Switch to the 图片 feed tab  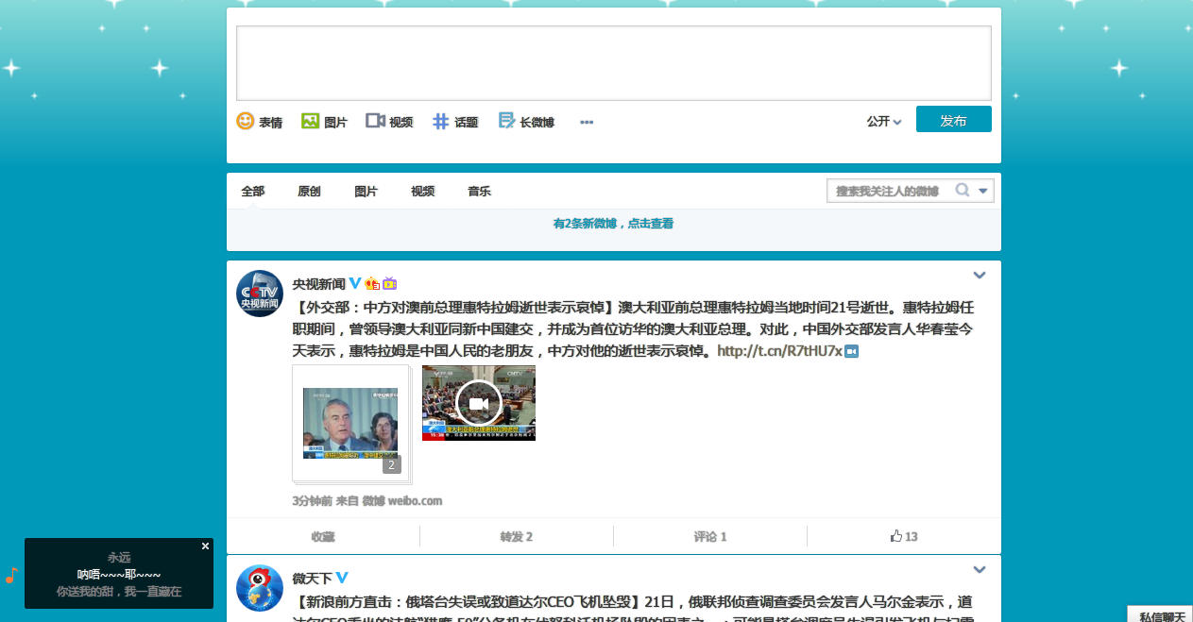pos(366,191)
